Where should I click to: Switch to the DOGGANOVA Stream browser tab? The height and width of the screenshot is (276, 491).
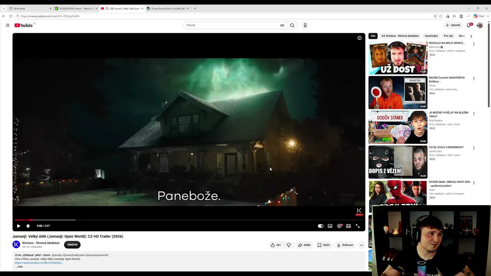76,8
